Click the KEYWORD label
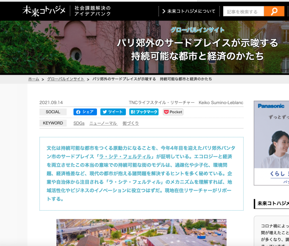 (x=53, y=123)
